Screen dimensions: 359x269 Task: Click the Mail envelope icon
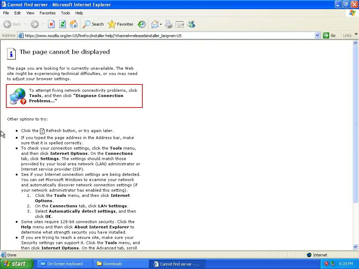coord(155,24)
